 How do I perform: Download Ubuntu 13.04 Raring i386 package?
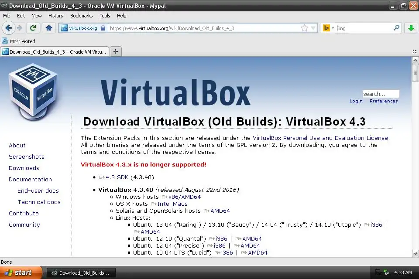point(373,225)
